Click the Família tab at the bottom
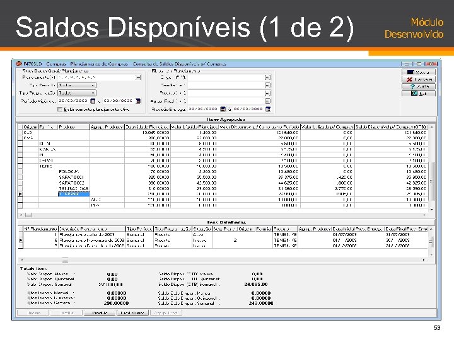Screen dimensions: 454x340 [67, 313]
